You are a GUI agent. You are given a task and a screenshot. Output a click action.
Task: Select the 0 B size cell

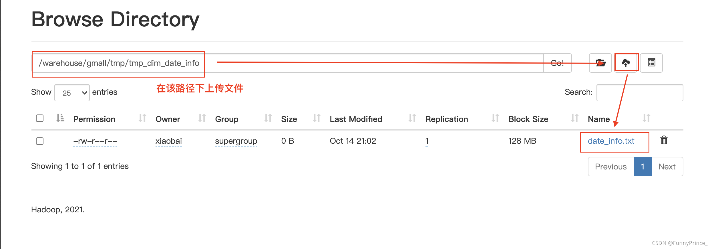[288, 141]
